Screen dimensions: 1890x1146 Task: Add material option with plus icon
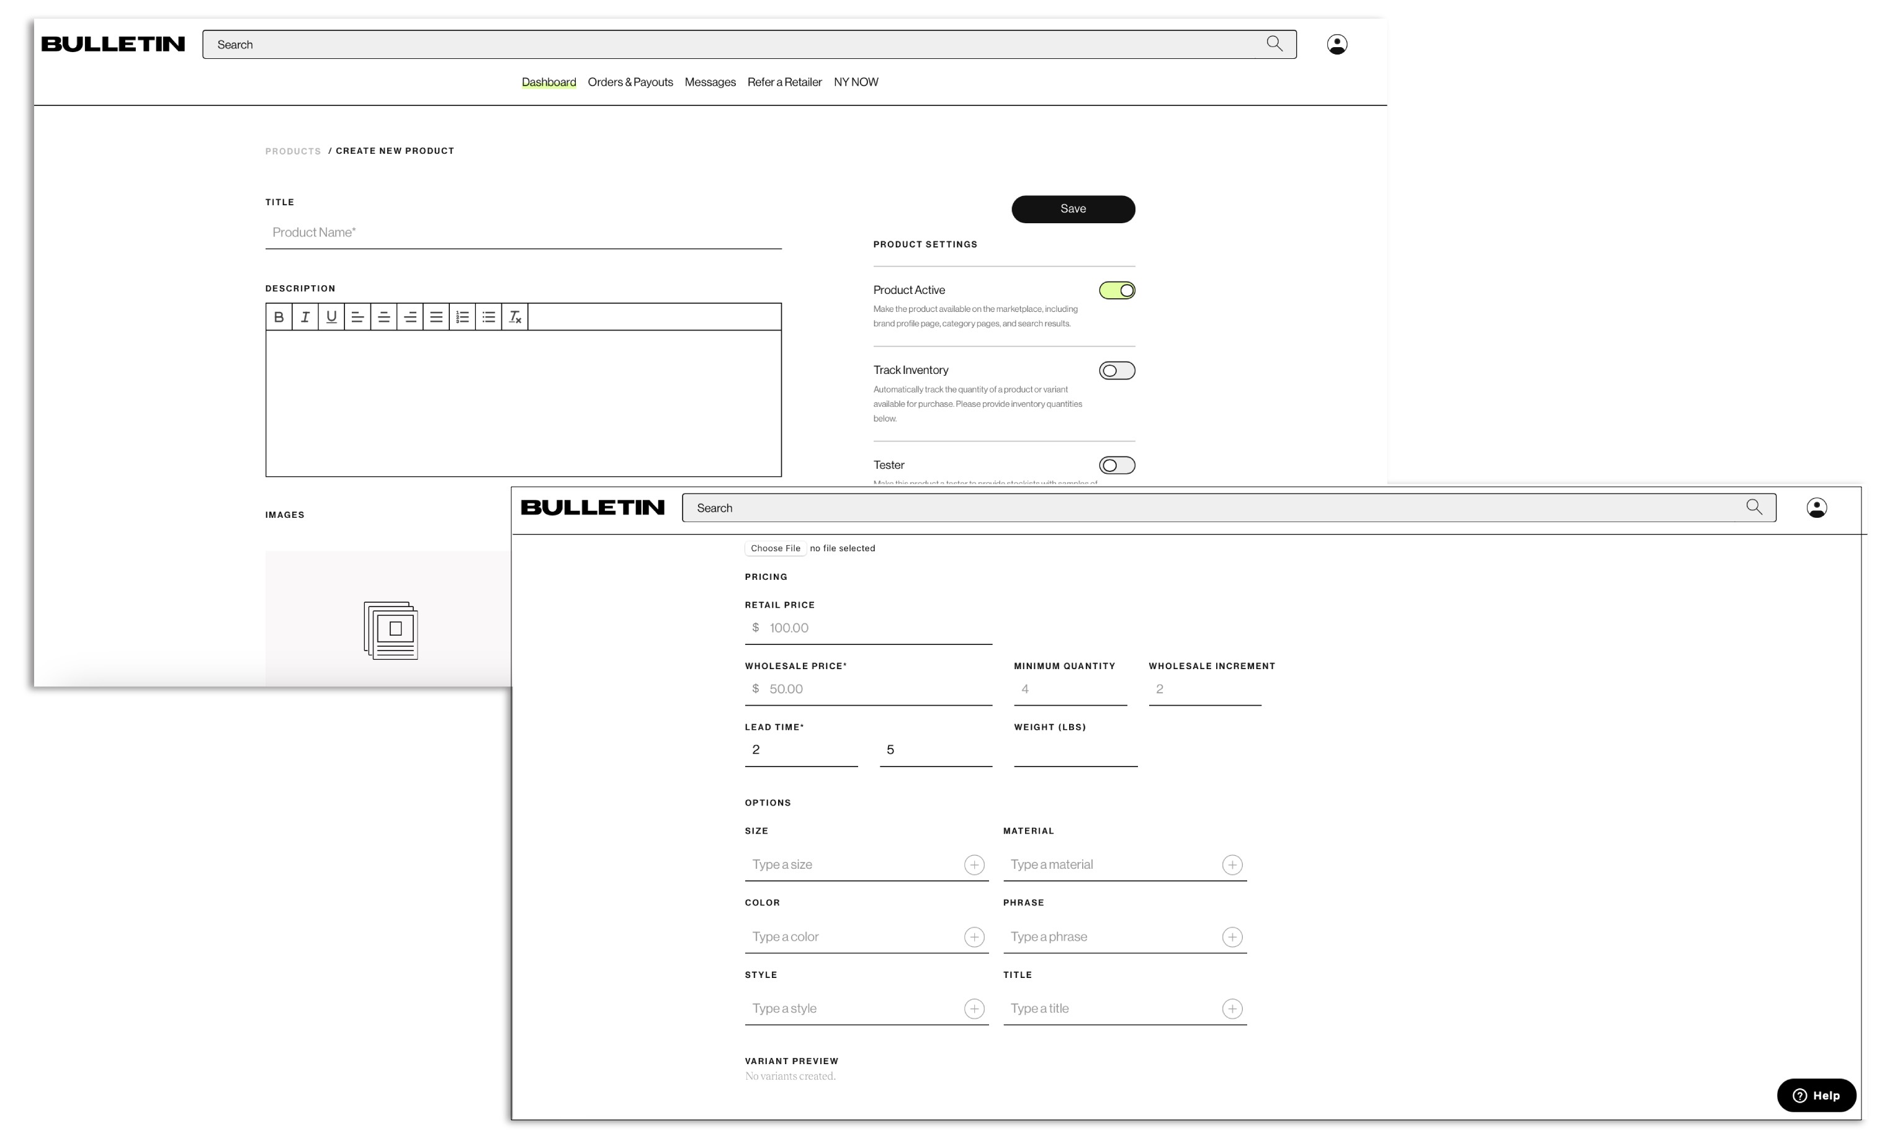(x=1232, y=864)
